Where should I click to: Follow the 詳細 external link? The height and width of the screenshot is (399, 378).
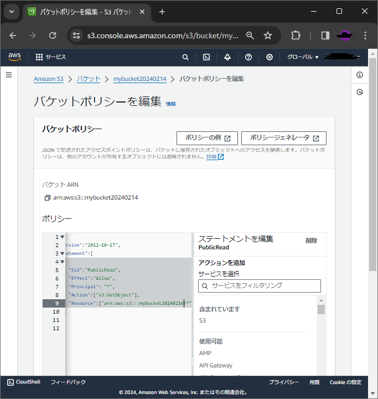click(215, 157)
